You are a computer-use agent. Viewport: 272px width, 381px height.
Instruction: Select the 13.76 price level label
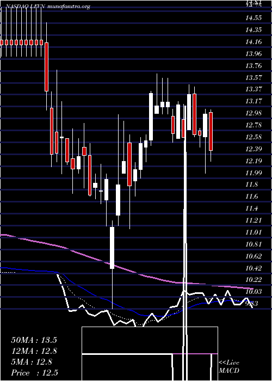point(254,66)
